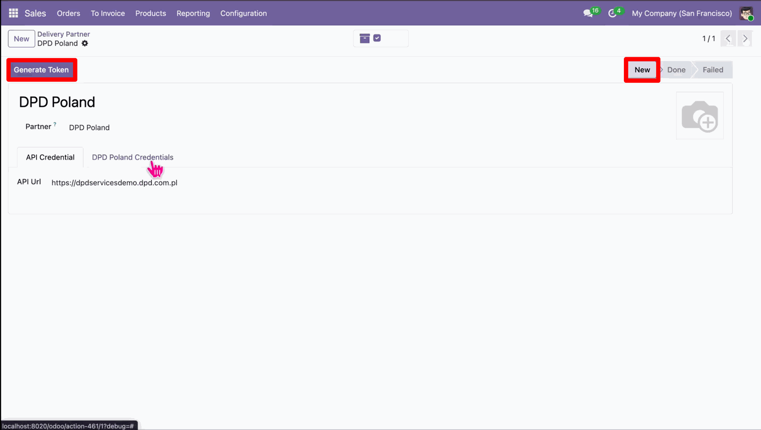Open the Reporting menu
This screenshot has width=761, height=430.
coord(193,13)
